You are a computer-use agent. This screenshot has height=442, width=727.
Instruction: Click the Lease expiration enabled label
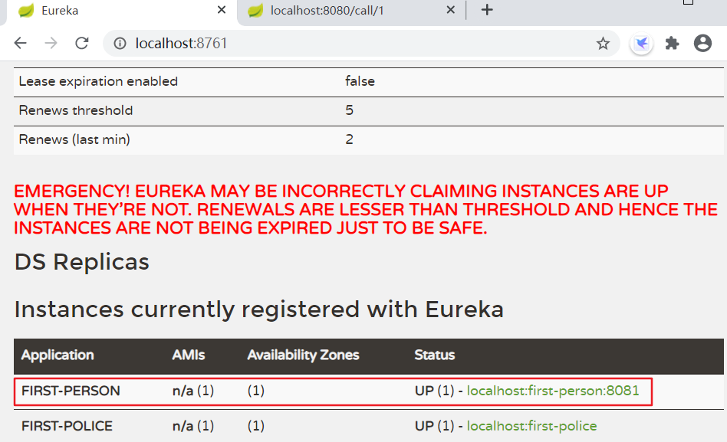point(98,81)
